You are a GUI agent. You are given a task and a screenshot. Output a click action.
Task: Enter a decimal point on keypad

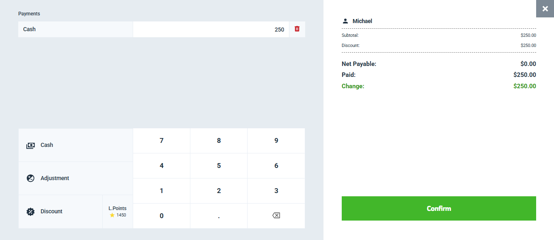[x=219, y=216]
